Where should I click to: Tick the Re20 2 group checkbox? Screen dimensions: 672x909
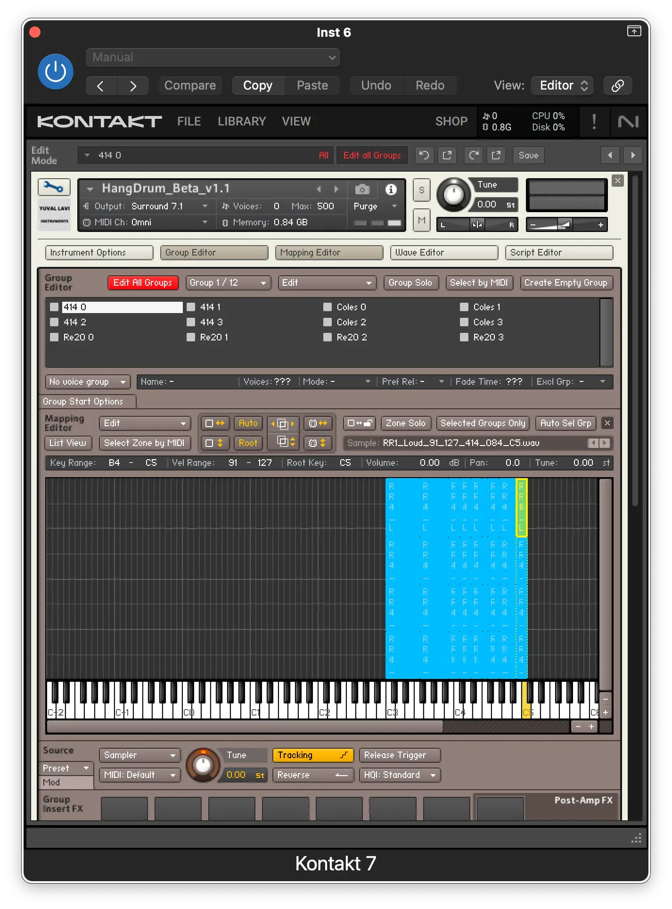tap(328, 338)
